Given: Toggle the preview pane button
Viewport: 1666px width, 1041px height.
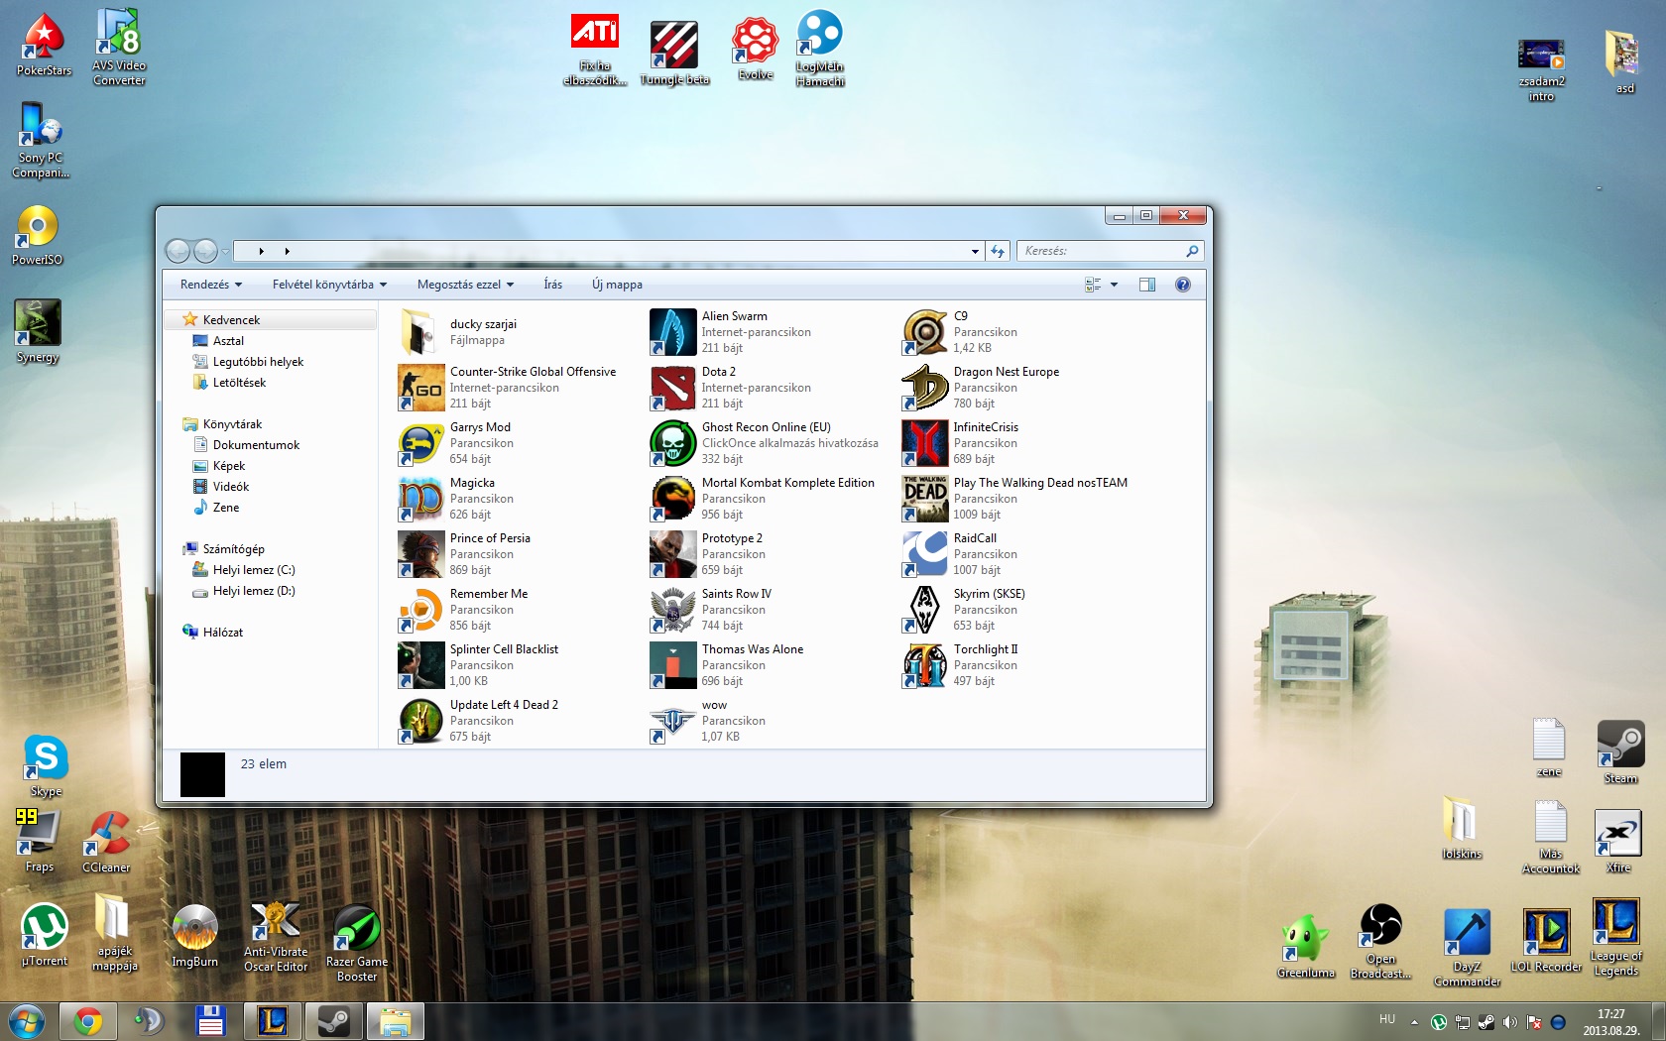Looking at the screenshot, I should click(1147, 285).
